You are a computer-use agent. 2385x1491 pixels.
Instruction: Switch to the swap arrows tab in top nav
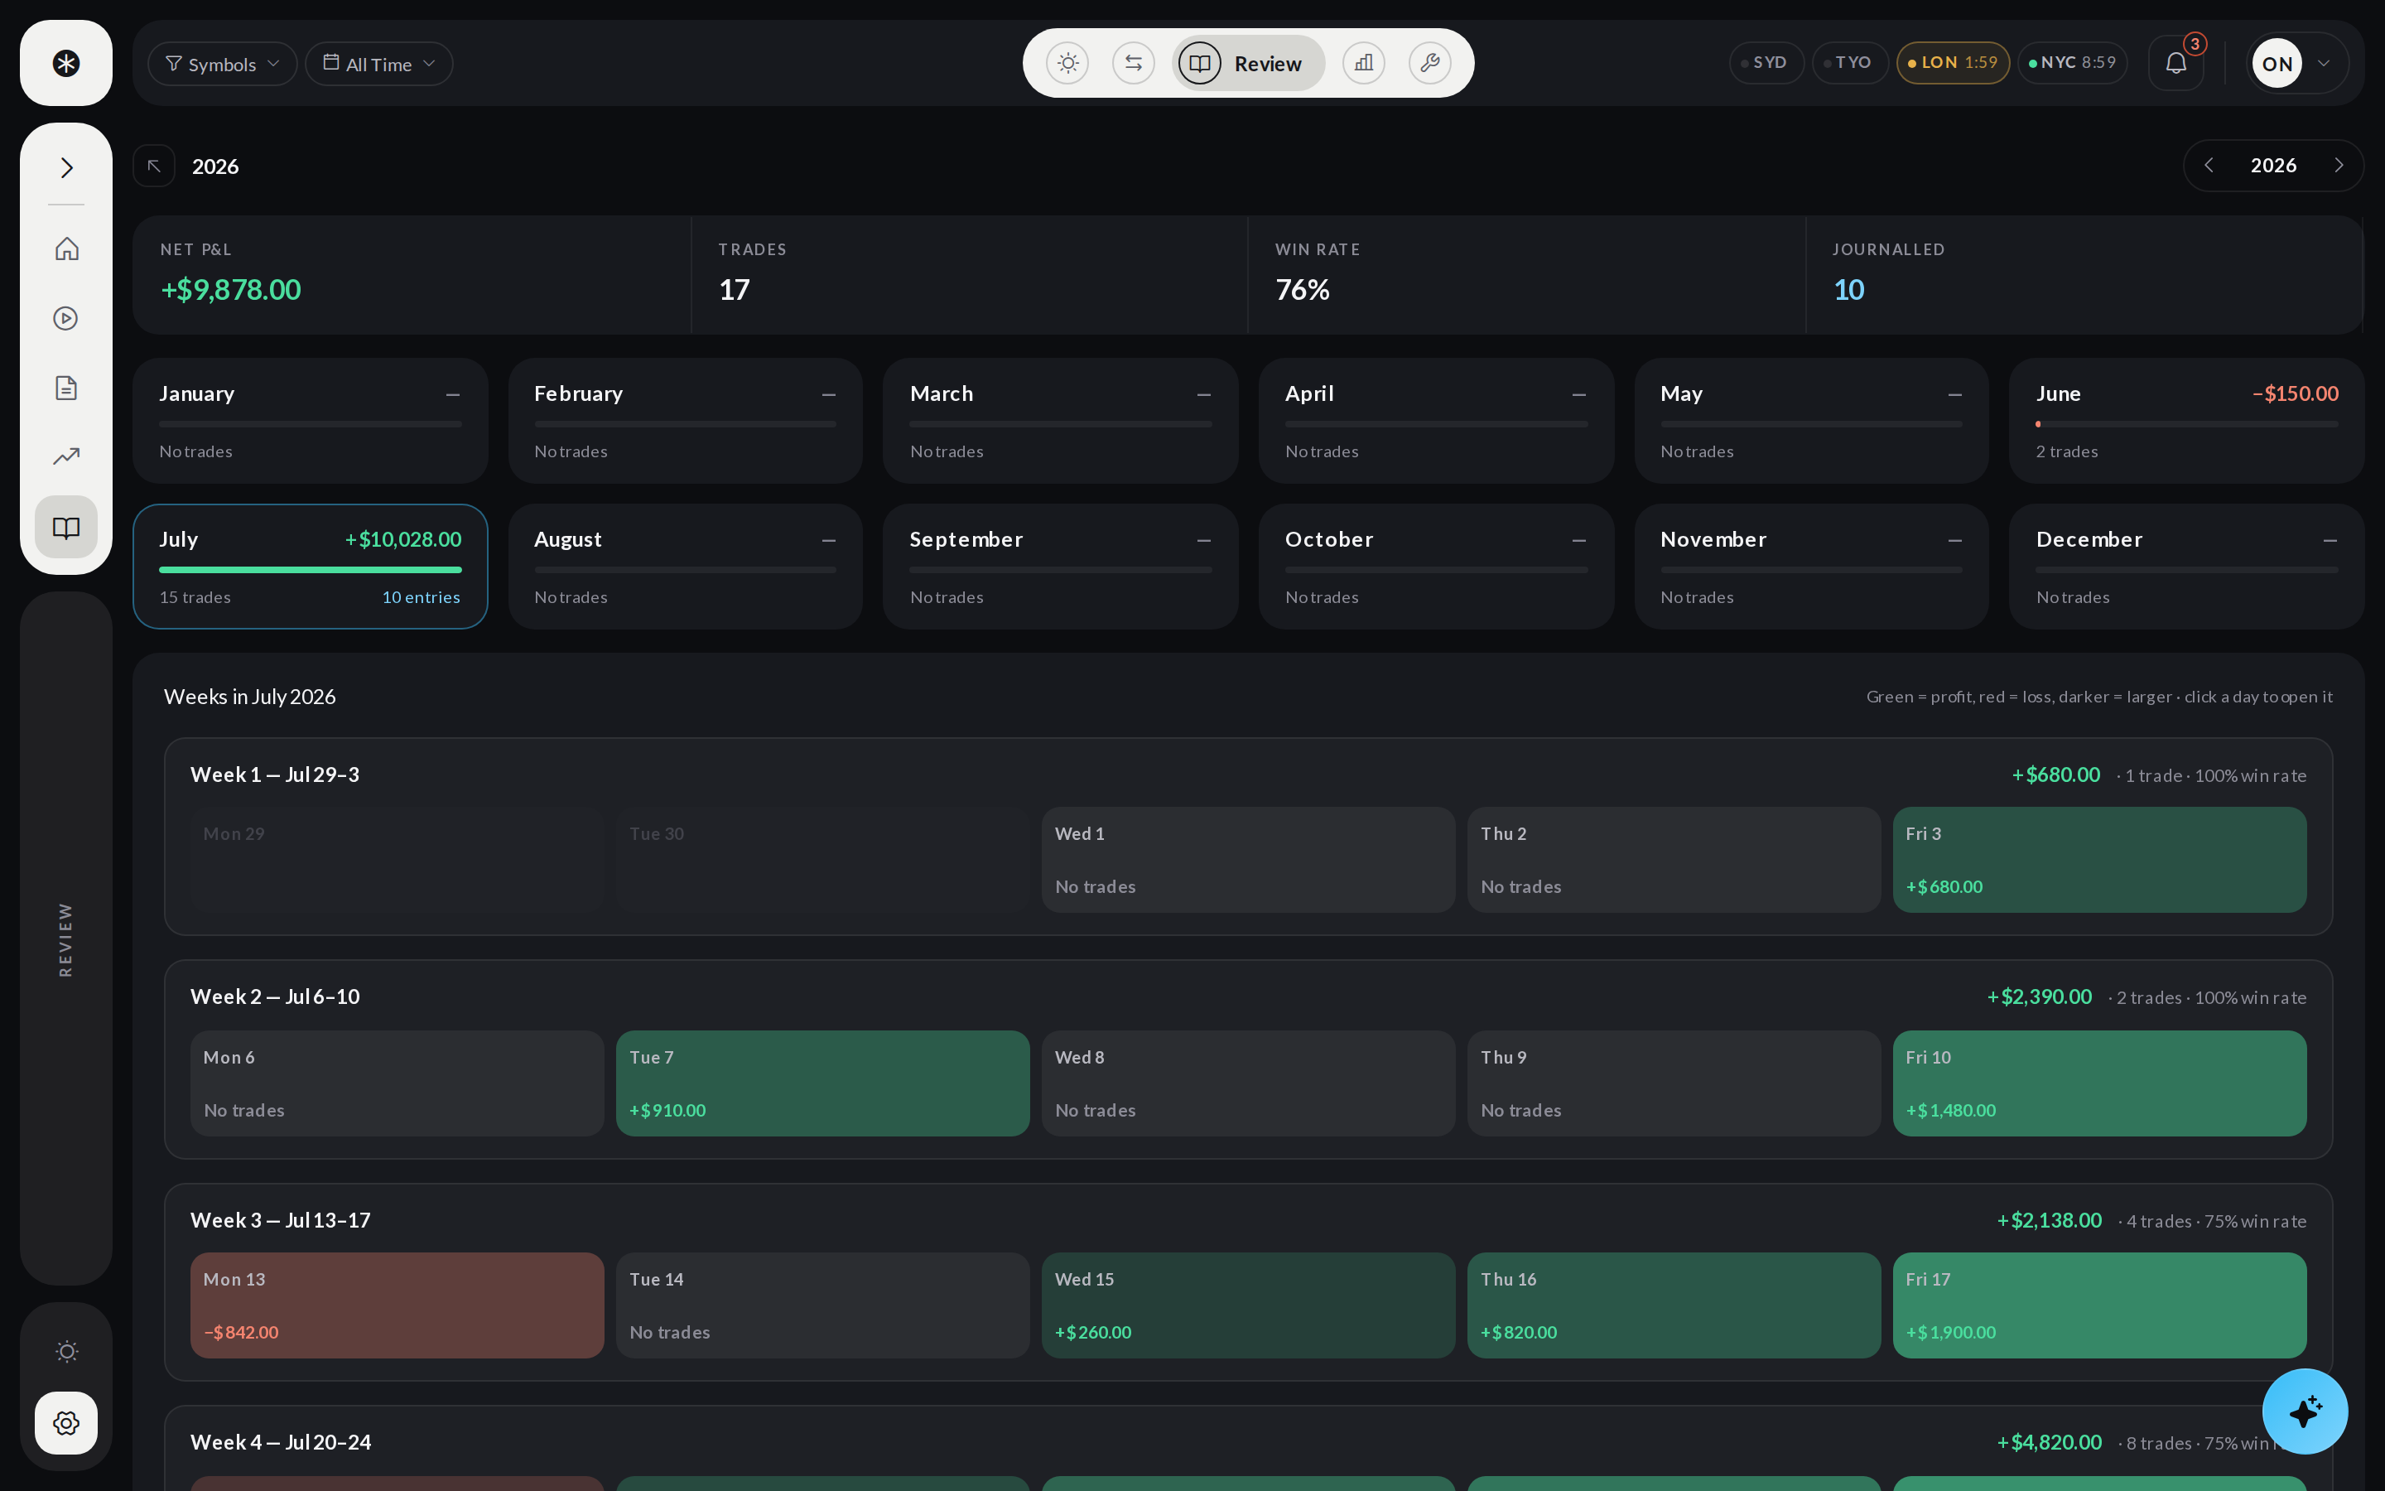click(x=1134, y=63)
